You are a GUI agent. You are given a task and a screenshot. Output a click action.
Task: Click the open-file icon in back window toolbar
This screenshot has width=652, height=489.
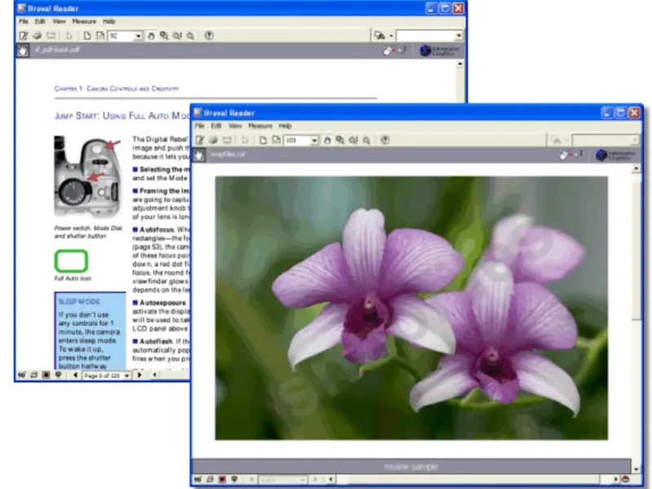[24, 36]
